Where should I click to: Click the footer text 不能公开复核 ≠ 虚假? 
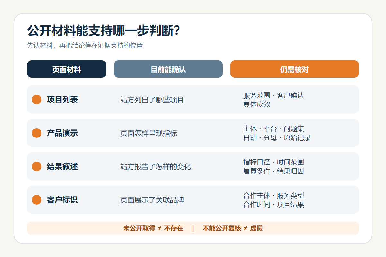coord(233,228)
